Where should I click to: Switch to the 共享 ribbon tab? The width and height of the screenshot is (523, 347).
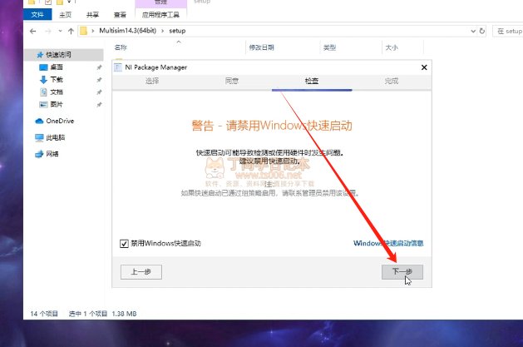92,15
